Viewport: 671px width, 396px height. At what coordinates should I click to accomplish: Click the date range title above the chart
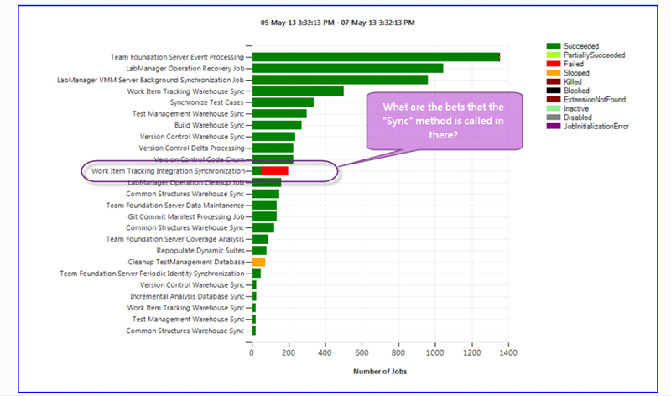pos(338,23)
